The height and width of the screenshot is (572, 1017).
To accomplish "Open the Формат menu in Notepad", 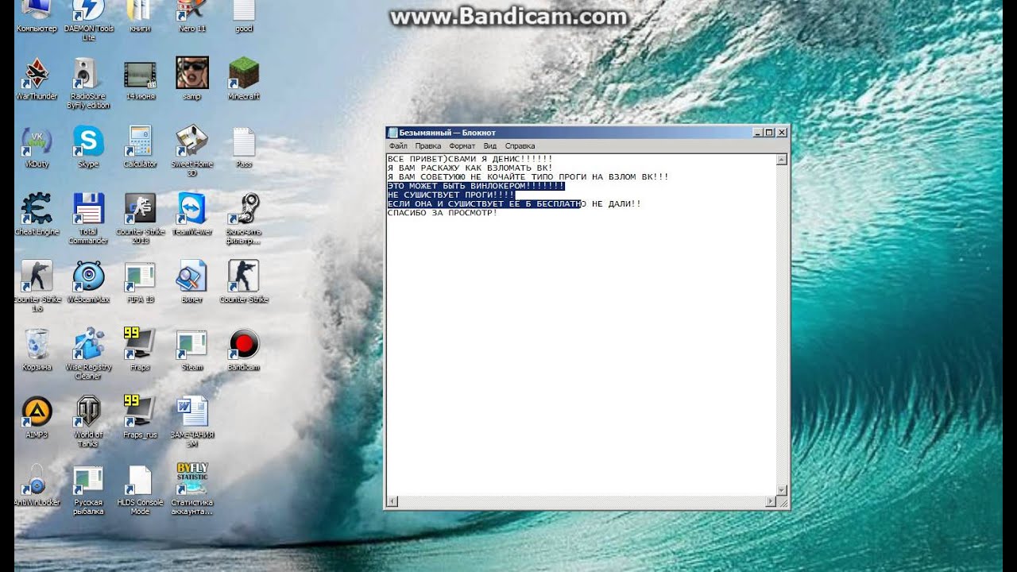I will [462, 146].
